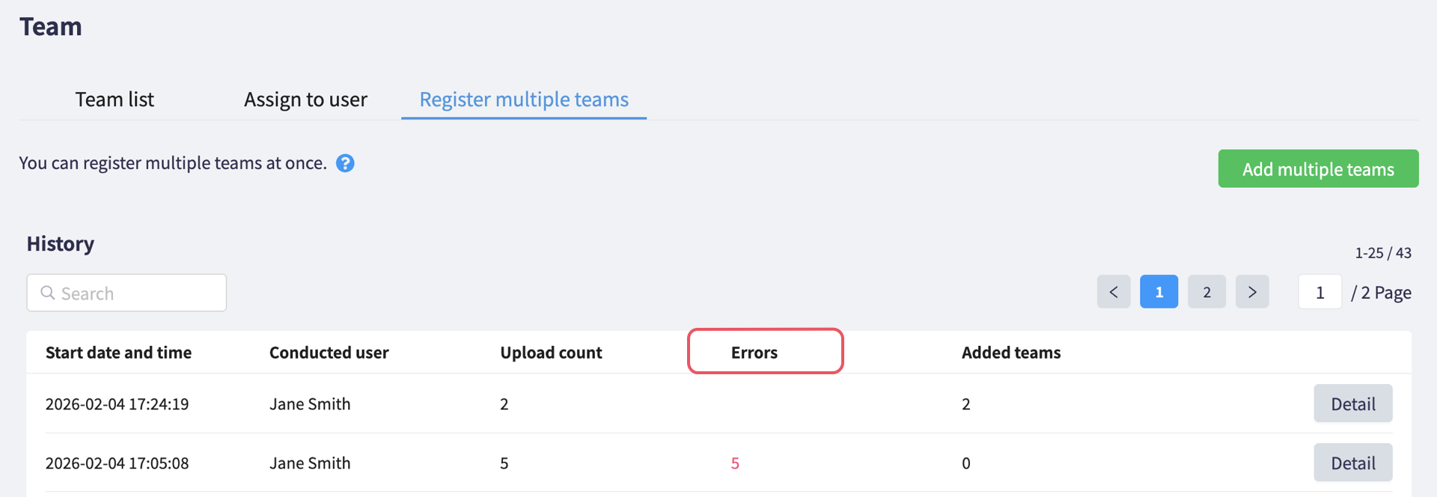Viewport: 1437px width, 497px height.
Task: Select page 1 in pagination
Action: pyautogui.click(x=1159, y=292)
